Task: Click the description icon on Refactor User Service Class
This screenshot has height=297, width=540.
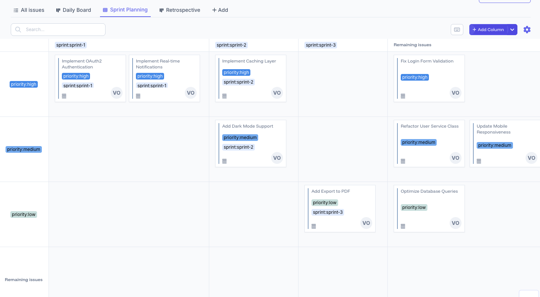Action: click(403, 161)
